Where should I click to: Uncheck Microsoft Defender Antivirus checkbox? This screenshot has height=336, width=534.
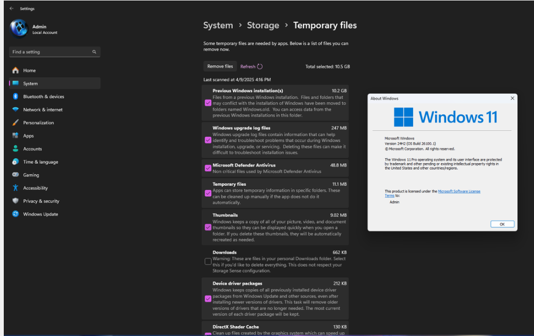[208, 168]
